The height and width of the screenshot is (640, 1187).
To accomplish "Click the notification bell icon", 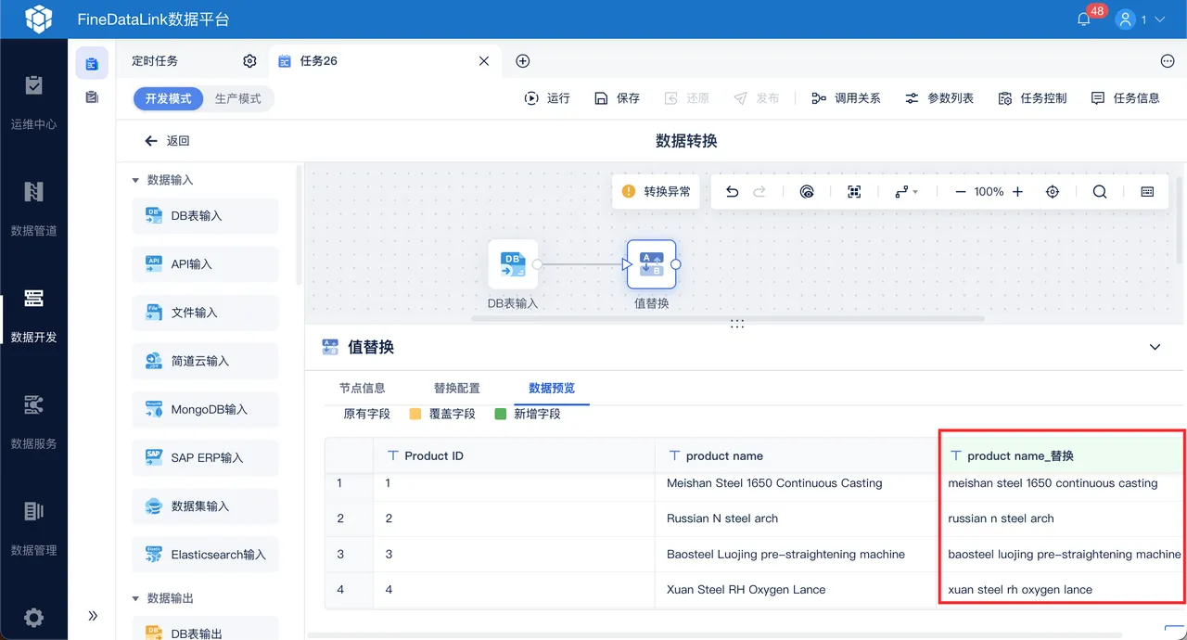I will click(1083, 19).
